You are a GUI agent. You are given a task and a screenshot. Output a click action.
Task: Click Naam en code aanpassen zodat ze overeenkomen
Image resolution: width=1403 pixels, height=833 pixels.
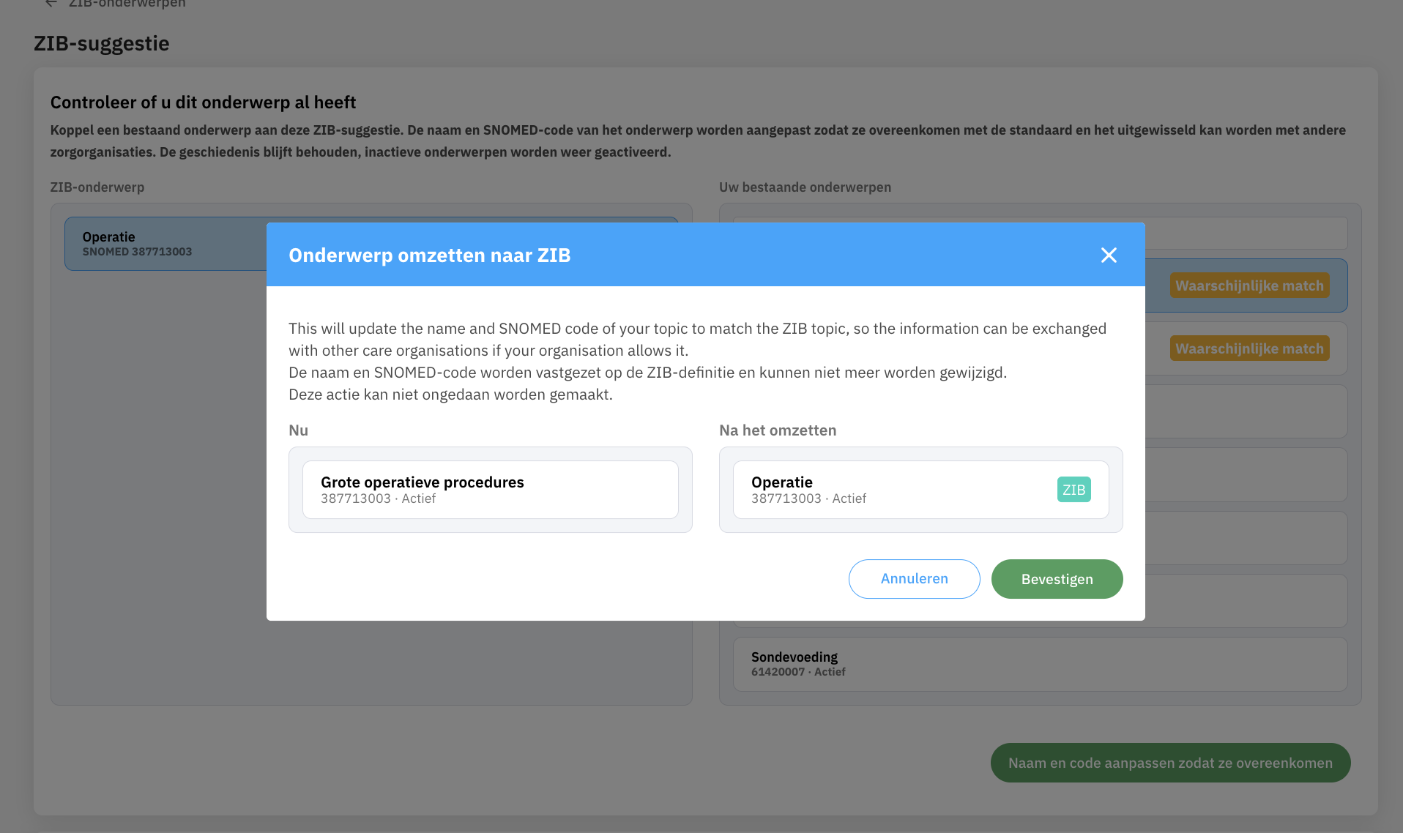[1170, 763]
